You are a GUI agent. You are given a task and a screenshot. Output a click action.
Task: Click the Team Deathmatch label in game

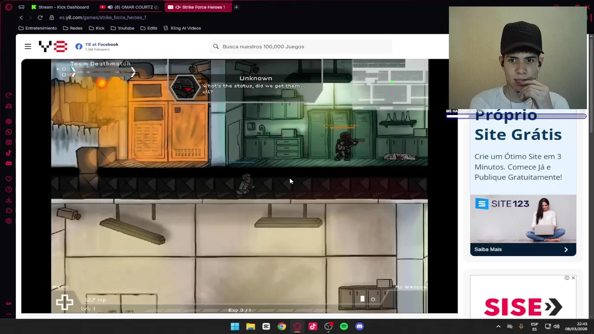click(100, 64)
